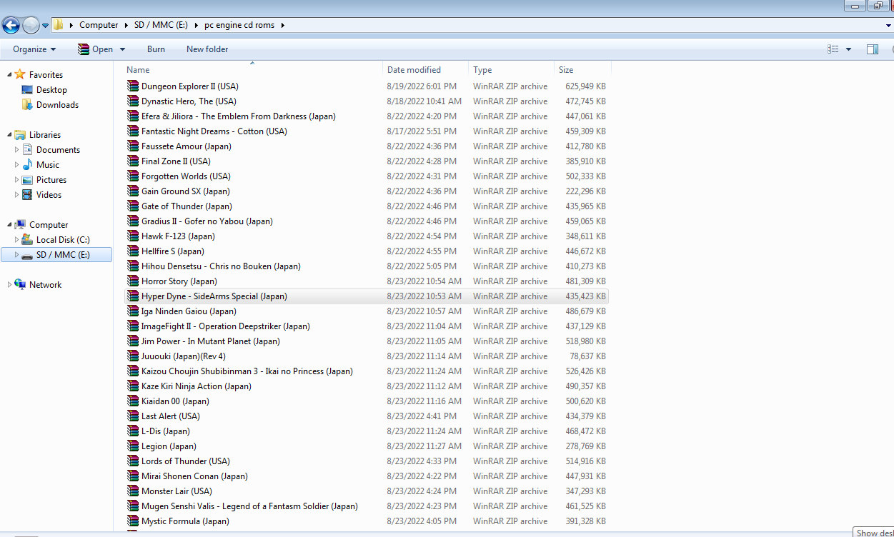The width and height of the screenshot is (894, 537).
Task: Expand the Network tree node
Action: pyautogui.click(x=9, y=284)
